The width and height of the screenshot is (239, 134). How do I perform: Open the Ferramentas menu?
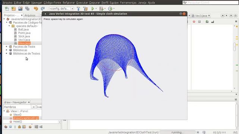point(128,3)
